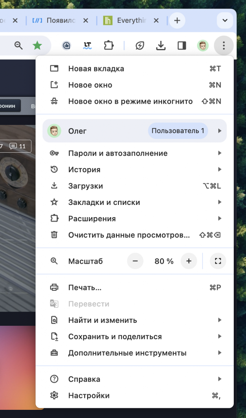Open the 'Расширения' submenu
Screen dimensions: 246x418
pyautogui.click(x=135, y=219)
